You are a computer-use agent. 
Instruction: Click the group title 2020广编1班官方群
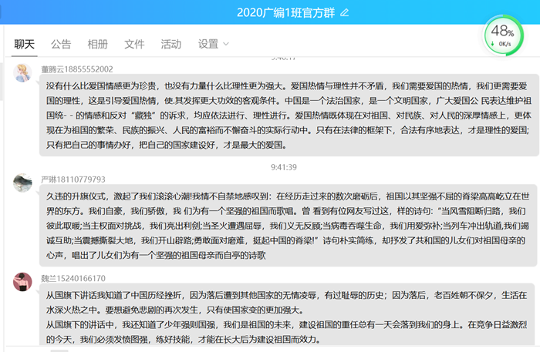pyautogui.click(x=285, y=12)
